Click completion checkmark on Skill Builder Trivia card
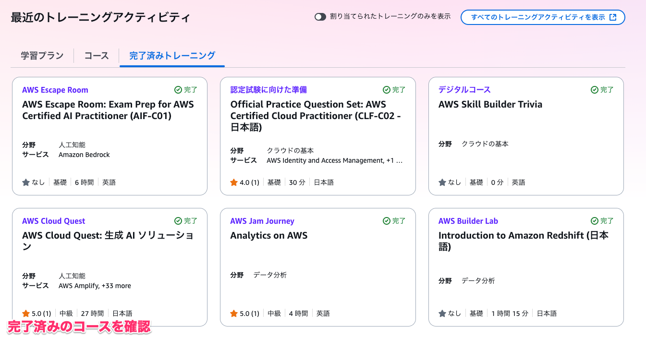Viewport: 646px width, 339px height. [x=595, y=90]
